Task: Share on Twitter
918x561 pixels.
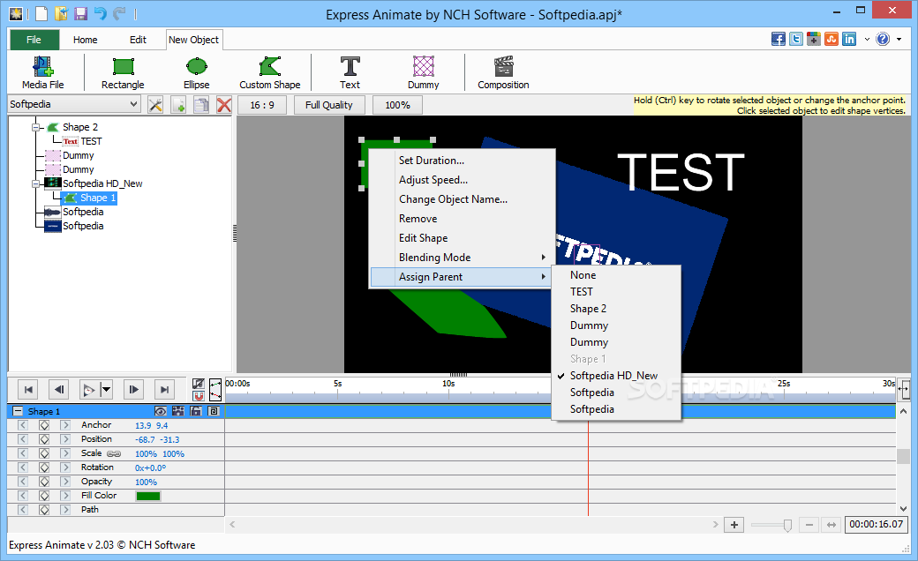Action: [x=795, y=39]
